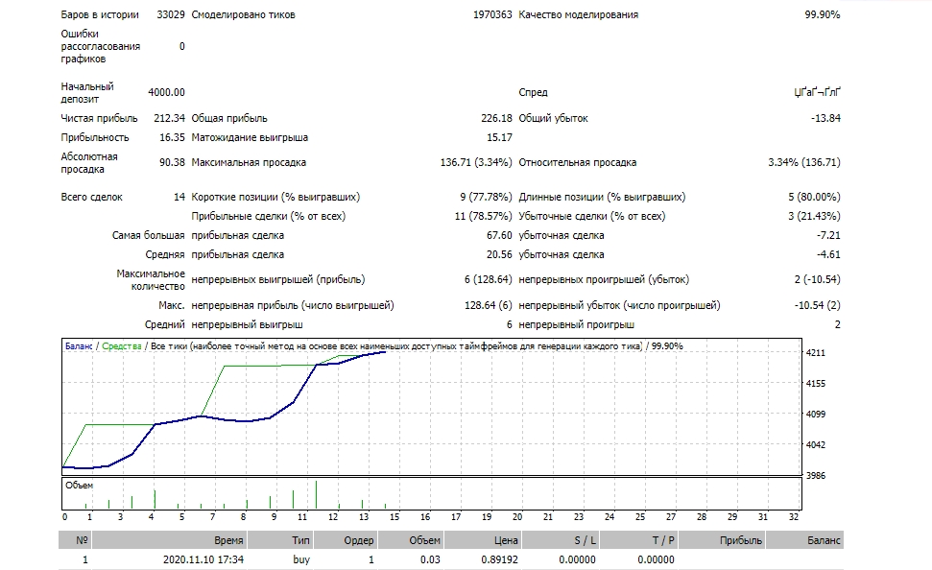The image size is (932, 570).
Task: Click the chart axis label 4155
Action: 816,384
